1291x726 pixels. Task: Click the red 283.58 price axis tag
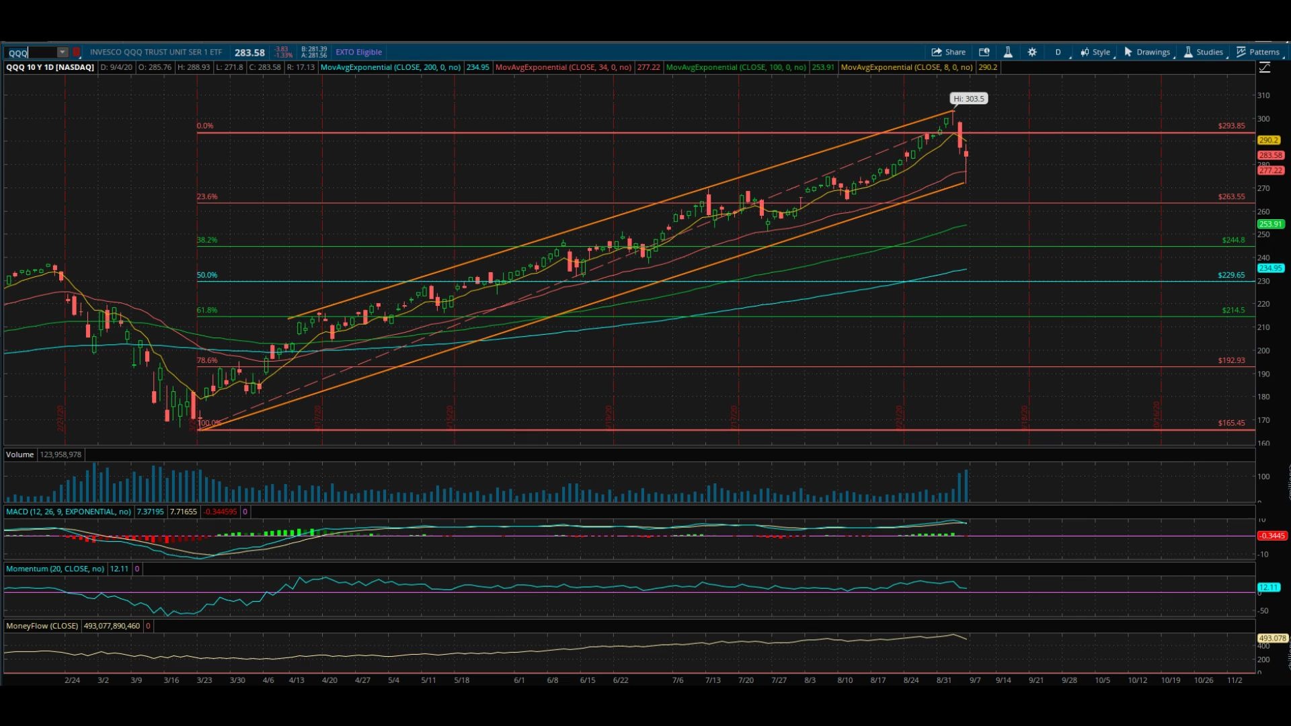(1270, 155)
